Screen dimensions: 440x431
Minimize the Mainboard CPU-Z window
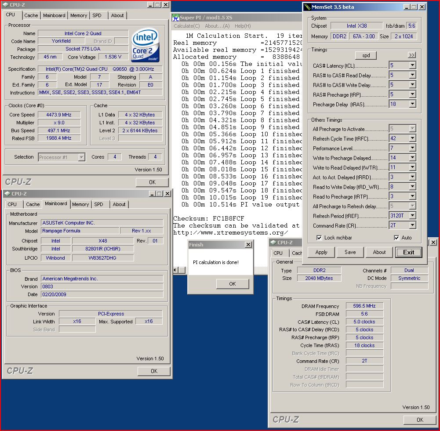point(153,193)
